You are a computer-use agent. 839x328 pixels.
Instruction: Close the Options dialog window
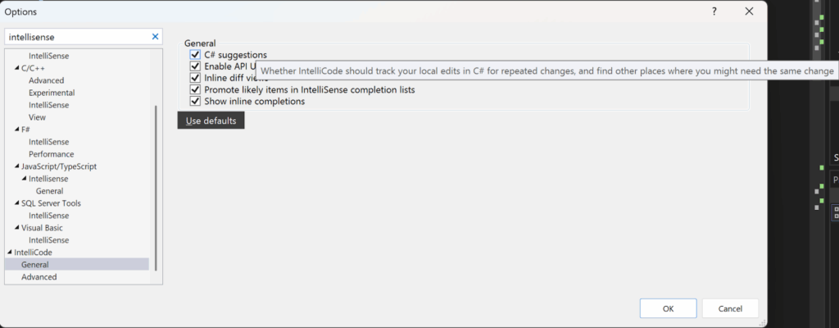coord(749,11)
